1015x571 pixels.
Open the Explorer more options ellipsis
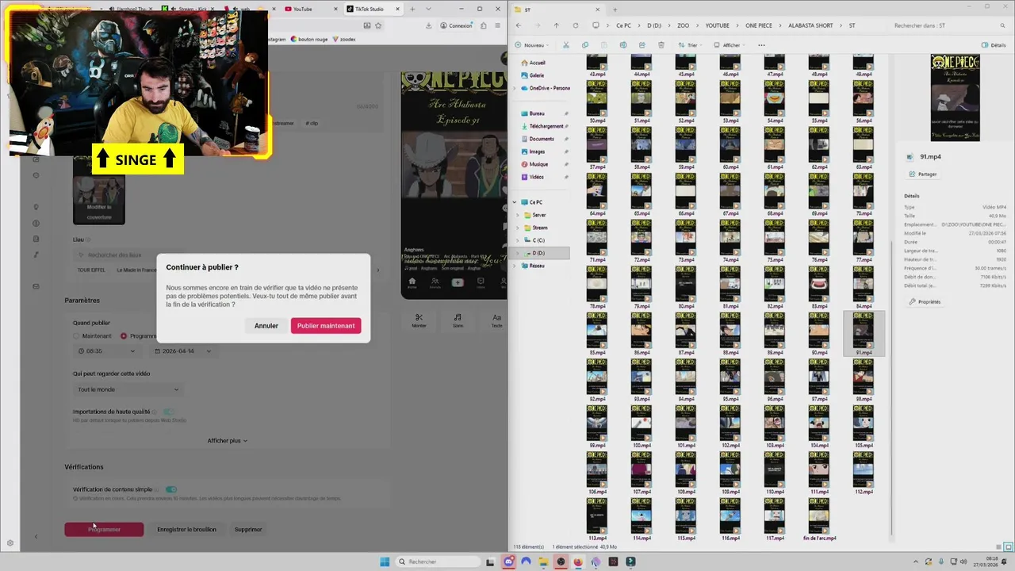(761, 45)
